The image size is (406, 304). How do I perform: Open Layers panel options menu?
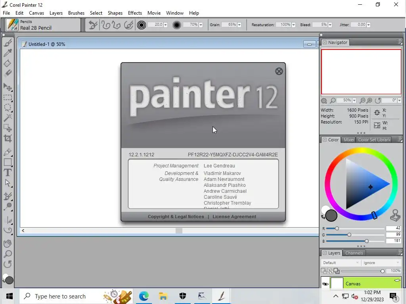pos(399,253)
